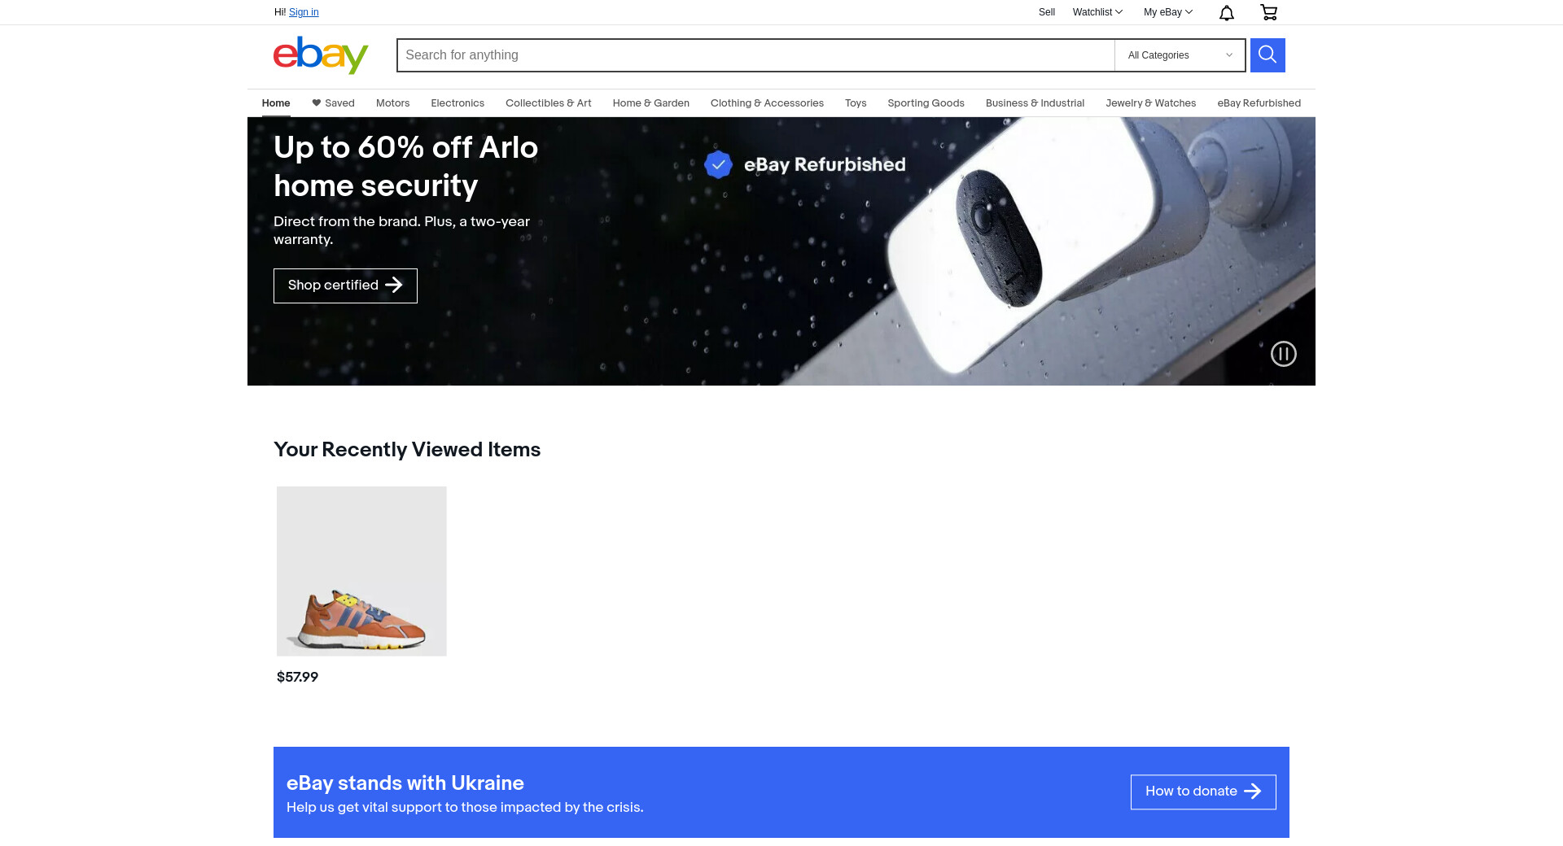This screenshot has width=1563, height=846.
Task: Open the notifications bell
Action: pos(1227,12)
